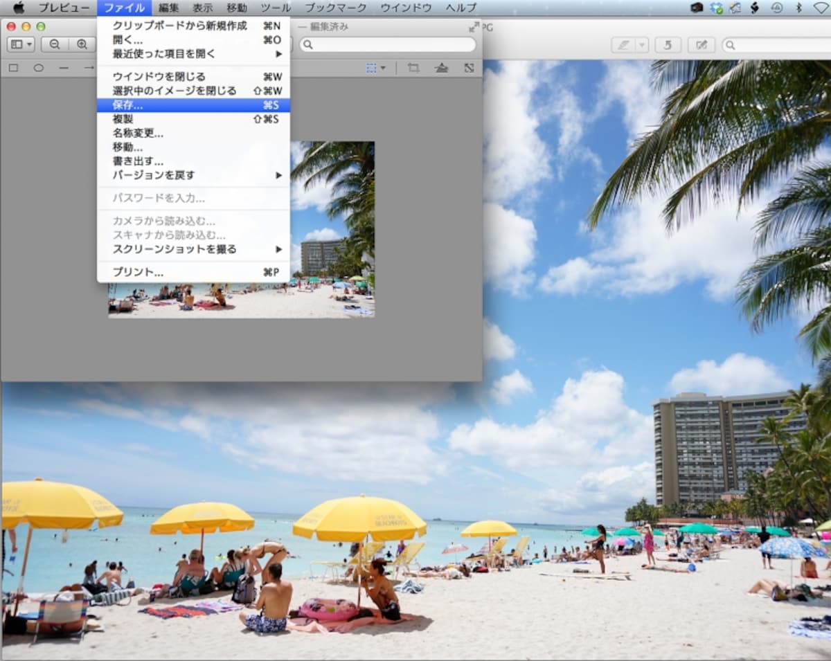This screenshot has width=831, height=661.
Task: Zoom in with the magnifier plus button
Action: tap(82, 44)
